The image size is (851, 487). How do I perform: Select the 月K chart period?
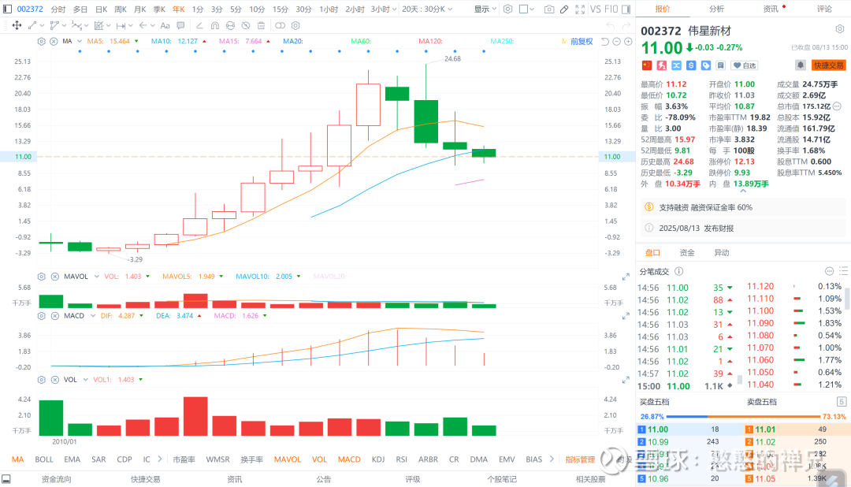pos(140,9)
